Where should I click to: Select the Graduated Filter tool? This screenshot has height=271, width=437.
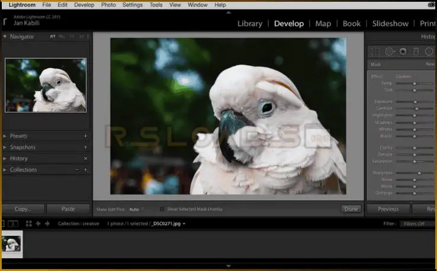(x=416, y=52)
